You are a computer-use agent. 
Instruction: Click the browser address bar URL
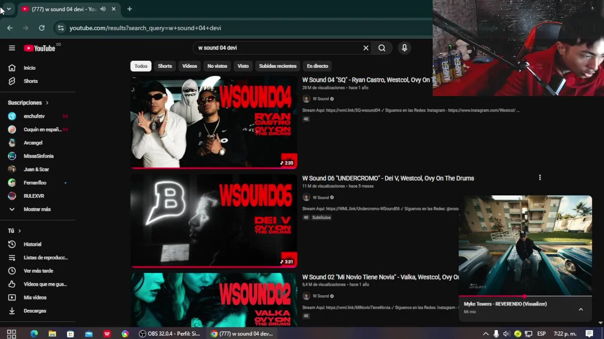click(x=145, y=28)
